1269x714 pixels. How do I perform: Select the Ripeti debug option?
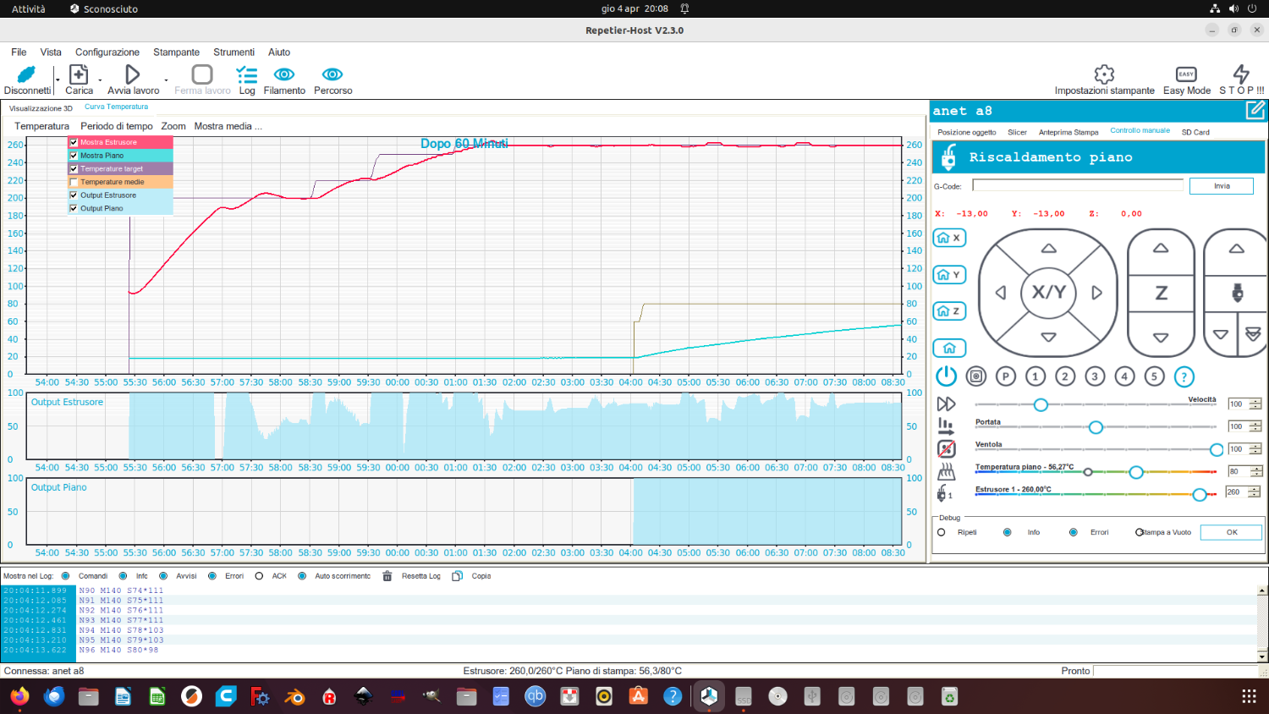942,532
